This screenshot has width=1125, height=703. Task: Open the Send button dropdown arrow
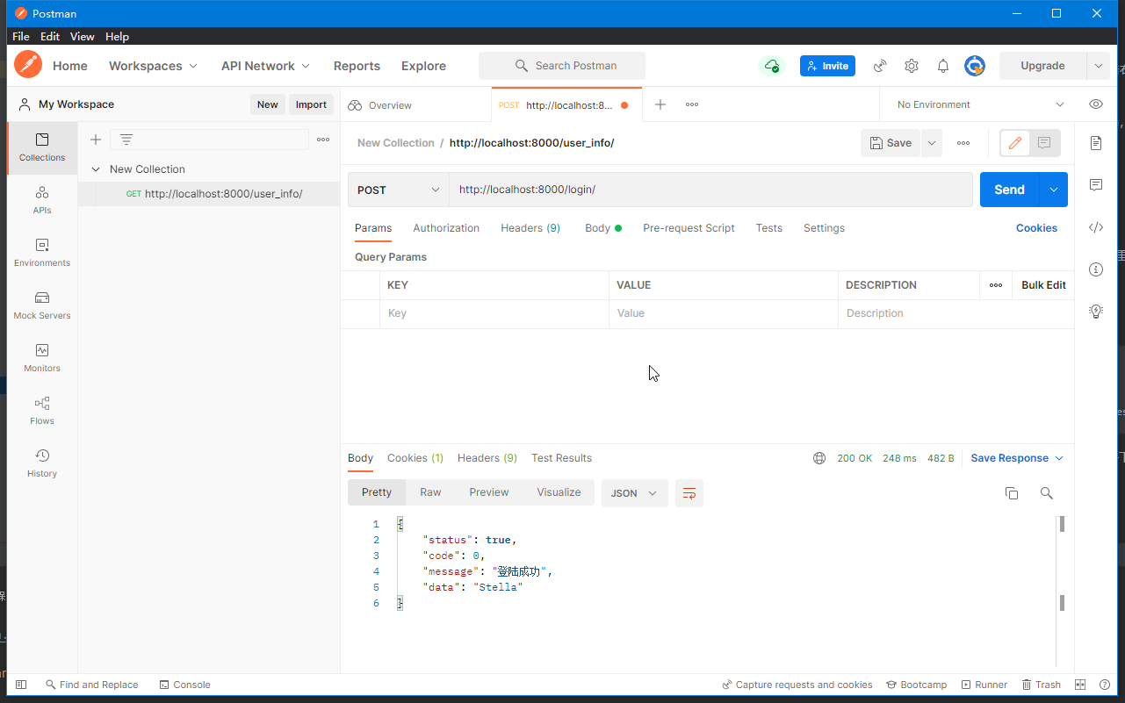coord(1054,190)
